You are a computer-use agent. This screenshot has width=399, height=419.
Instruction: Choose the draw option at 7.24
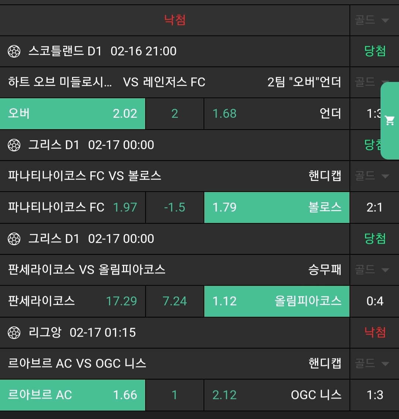pyautogui.click(x=175, y=301)
